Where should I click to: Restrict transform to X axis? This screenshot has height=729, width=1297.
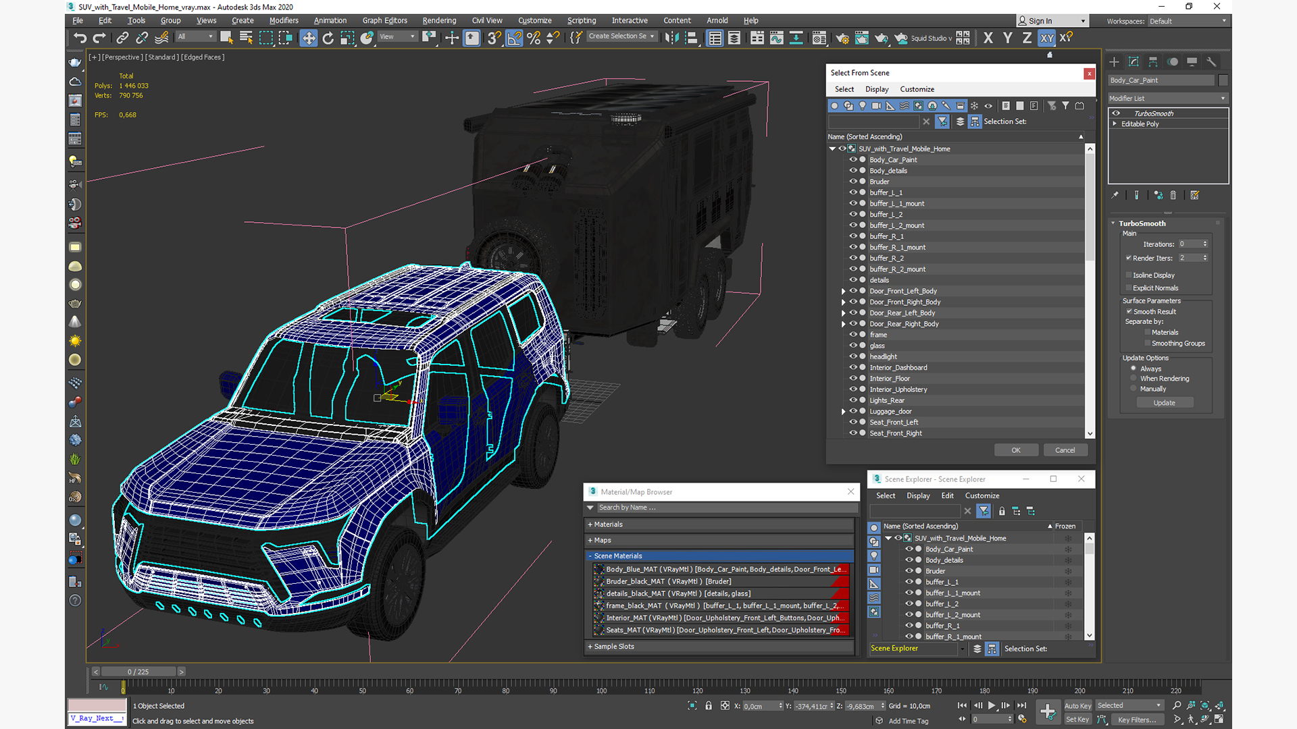[988, 38]
